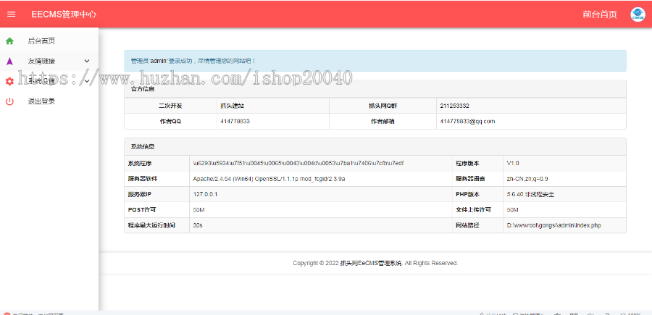
Task: Click the green home icon in sidebar
Action: coord(9,41)
